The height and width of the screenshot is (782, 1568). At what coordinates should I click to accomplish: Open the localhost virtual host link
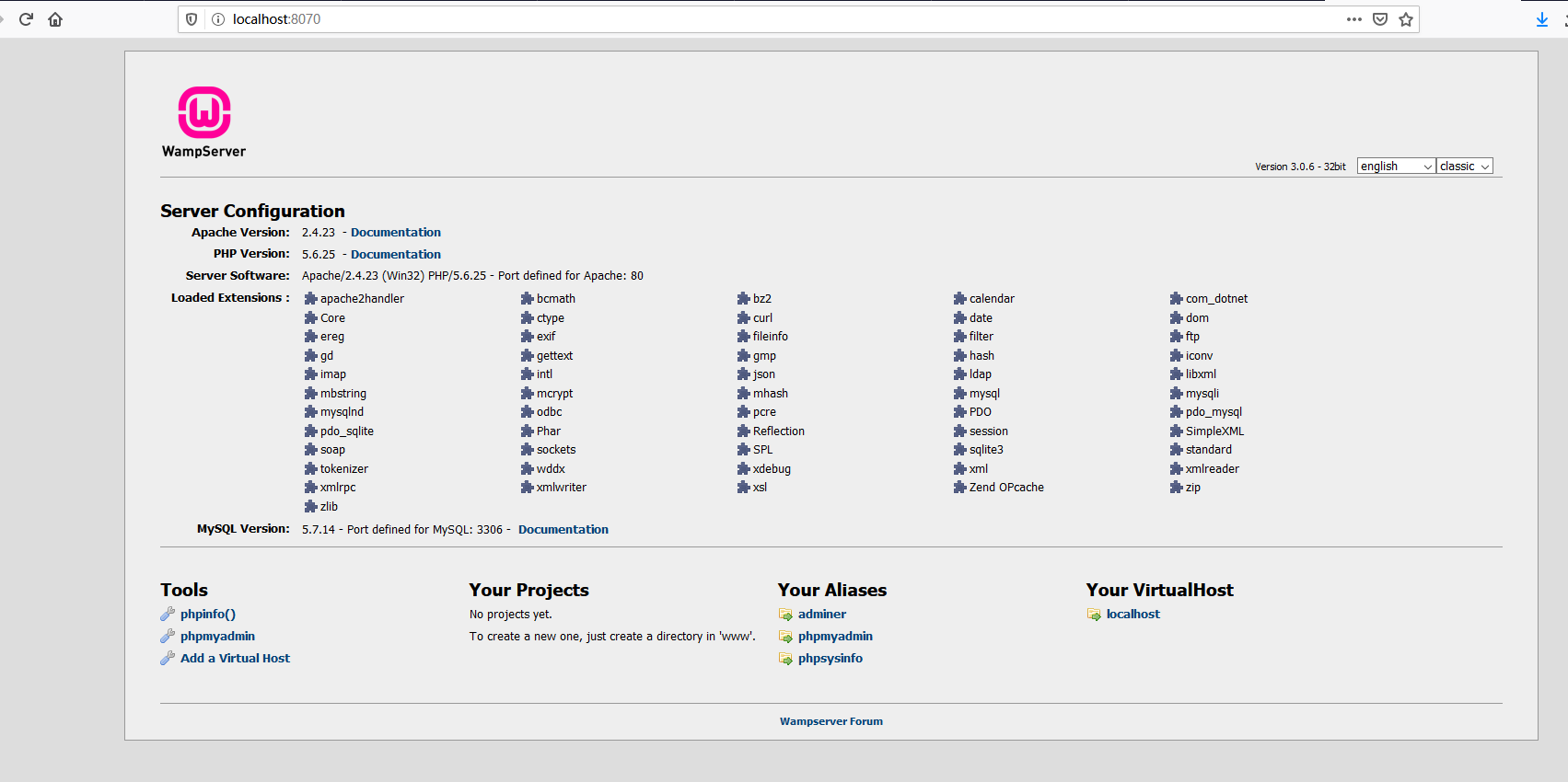pos(1133,615)
